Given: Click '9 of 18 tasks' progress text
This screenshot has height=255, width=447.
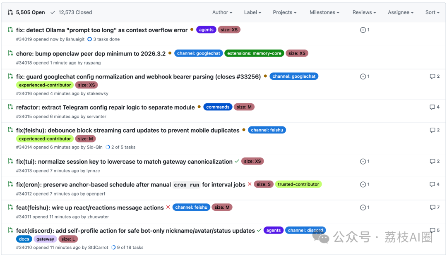Looking at the screenshot, I should coord(130,248).
